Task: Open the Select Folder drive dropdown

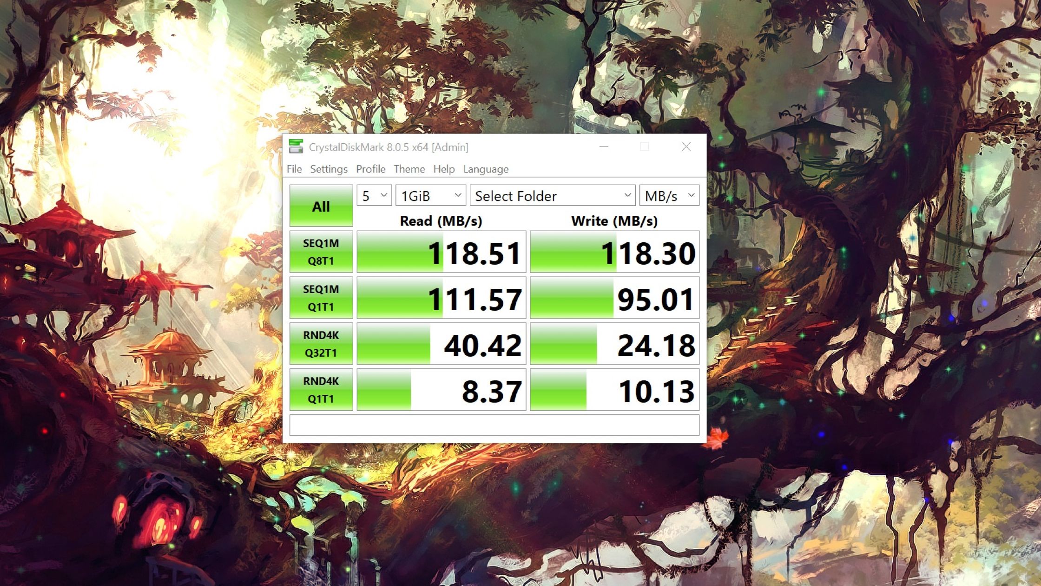Action: click(x=553, y=195)
